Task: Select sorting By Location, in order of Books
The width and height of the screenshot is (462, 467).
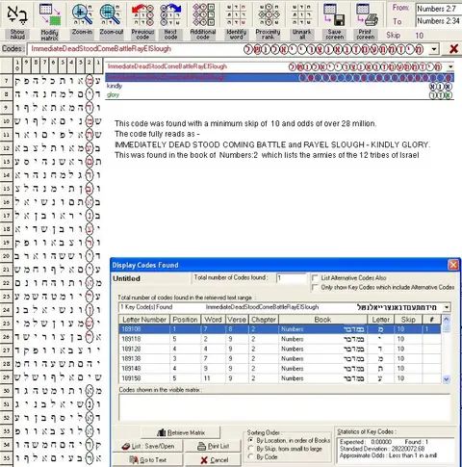Action: [x=251, y=440]
